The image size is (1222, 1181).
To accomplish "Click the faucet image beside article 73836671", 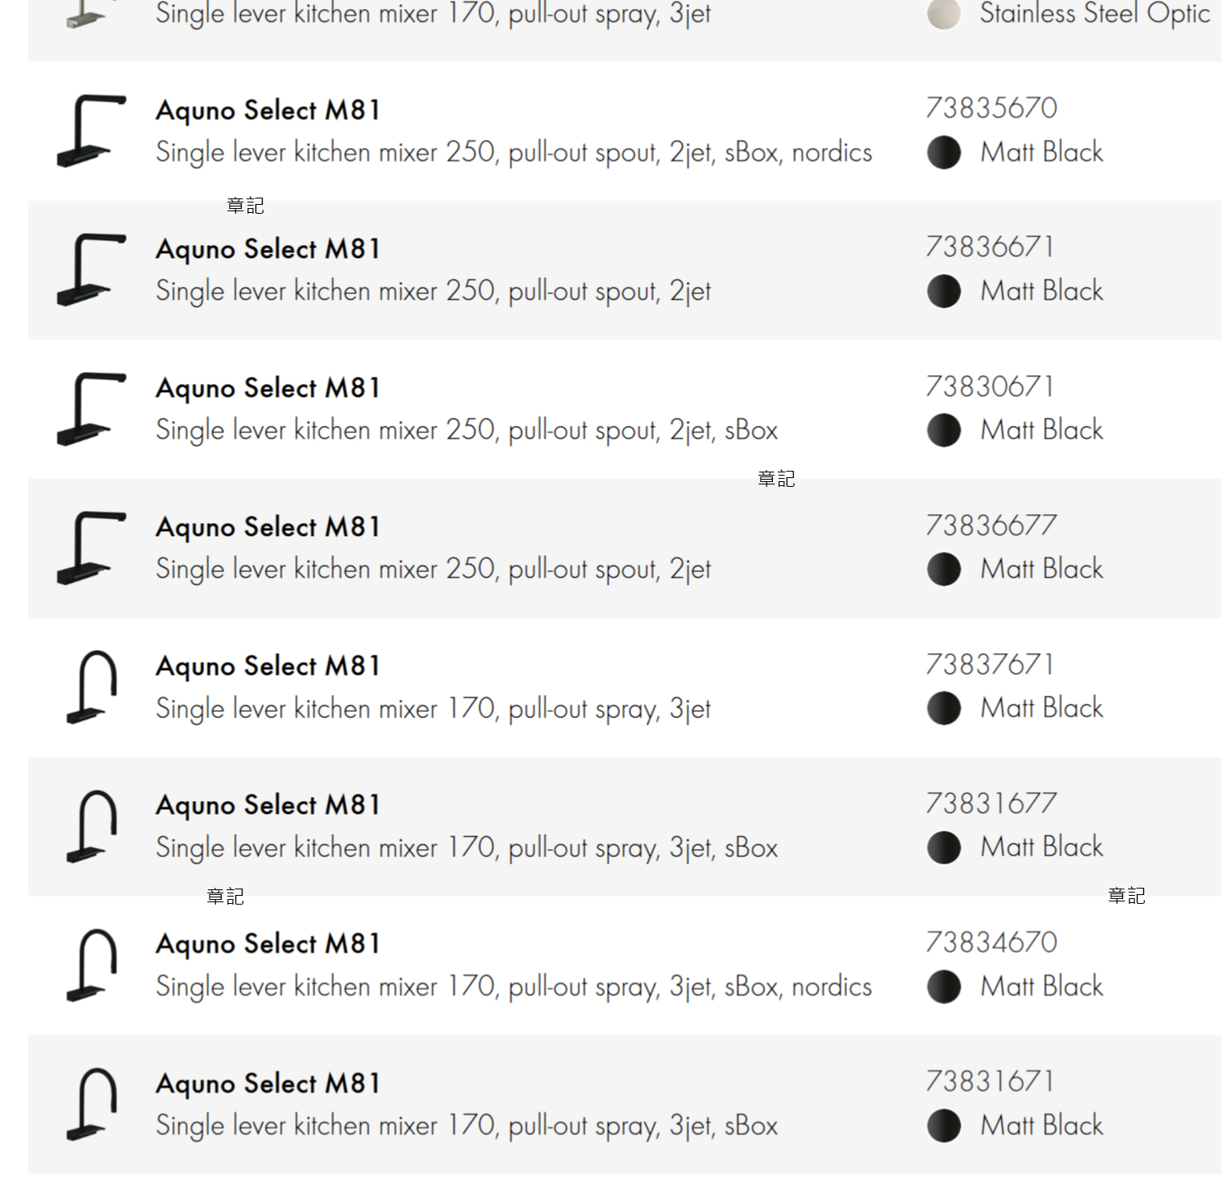I will pos(90,270).
